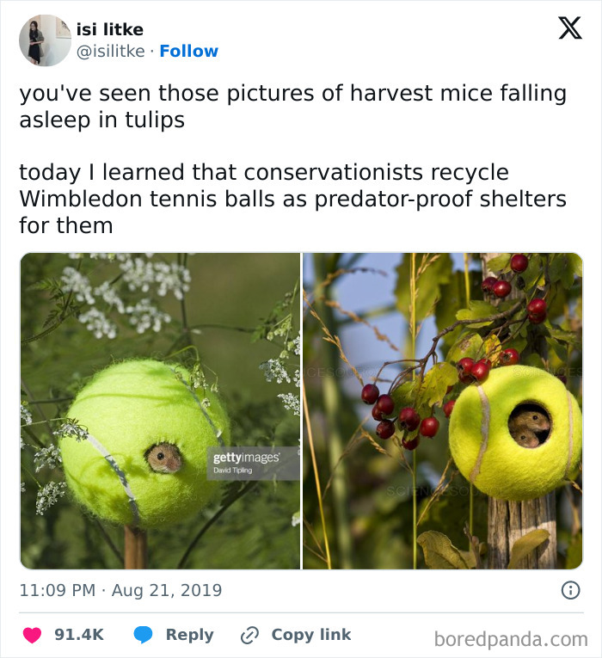Screen dimensions: 602x658
Task: Click the pink heart like icon
Action: coord(32,635)
